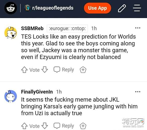Click FinallyGivenIn's avatar image
Image resolution: width=147 pixels, height=130 pixels.
11,96
